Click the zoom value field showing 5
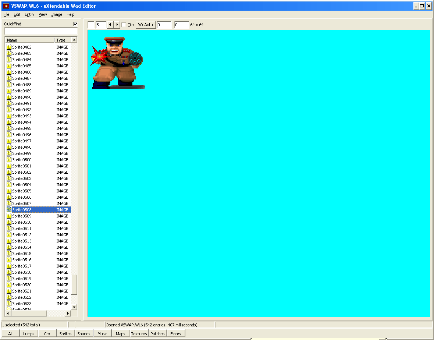The height and width of the screenshot is (340, 434). tap(101, 25)
